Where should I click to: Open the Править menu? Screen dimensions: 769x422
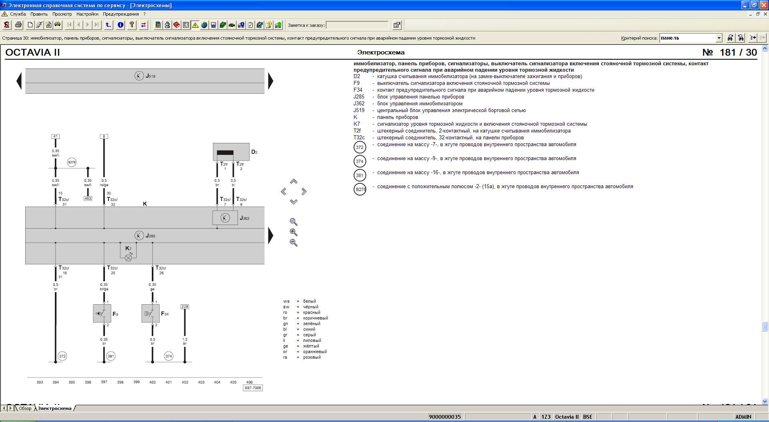coord(39,14)
